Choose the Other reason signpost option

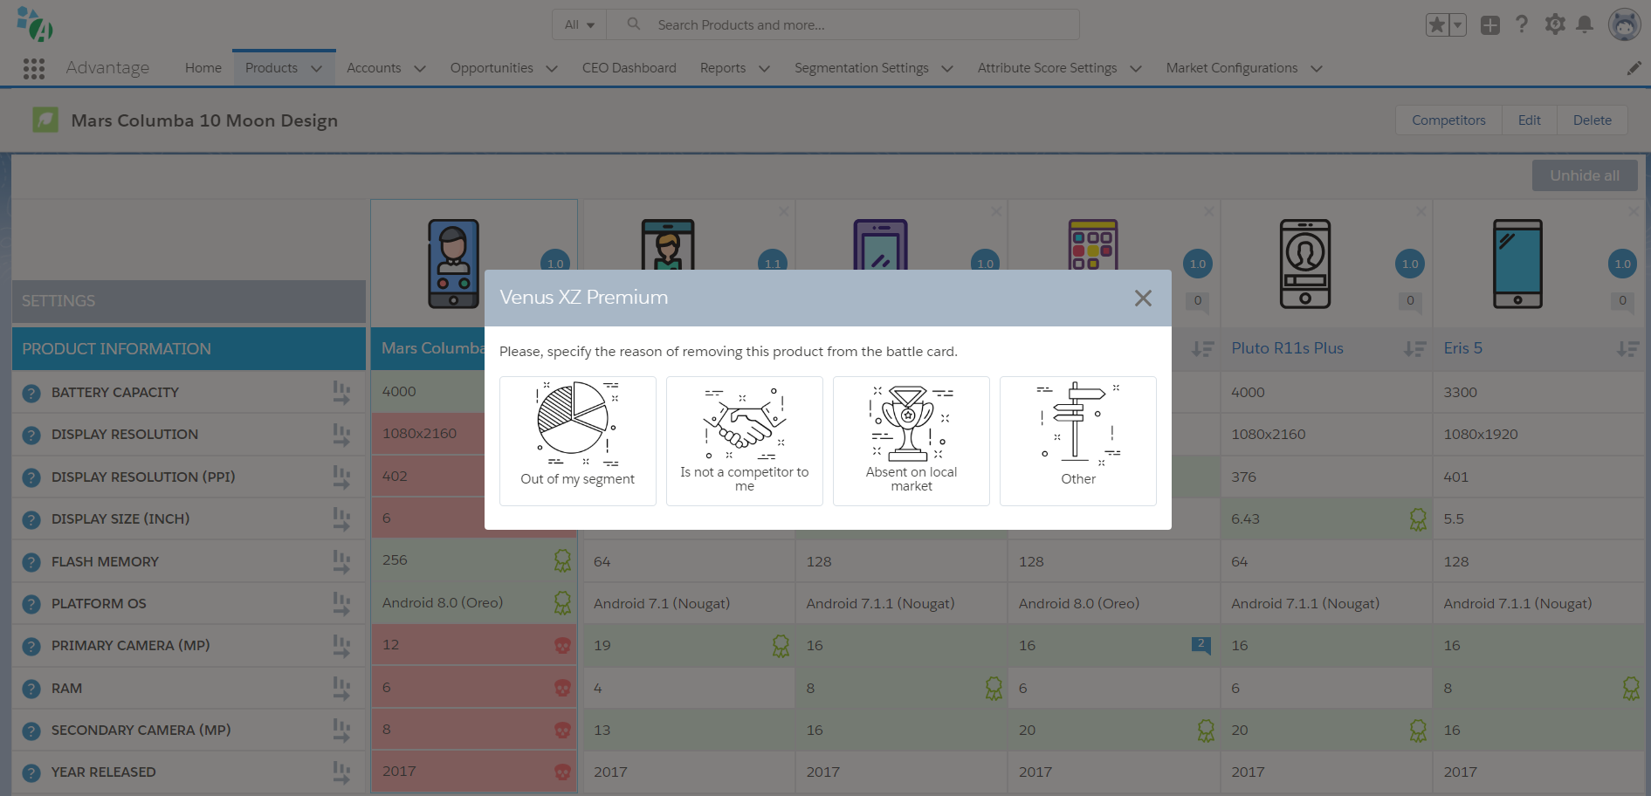click(1077, 441)
